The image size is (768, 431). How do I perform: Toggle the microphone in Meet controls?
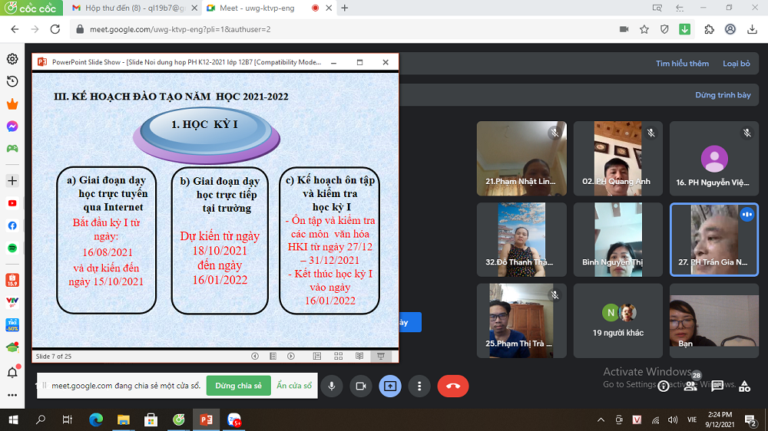click(332, 386)
